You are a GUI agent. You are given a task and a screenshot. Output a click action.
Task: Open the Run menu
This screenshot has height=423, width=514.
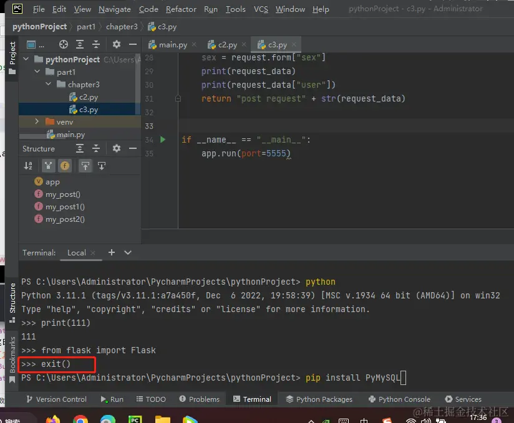(210, 9)
